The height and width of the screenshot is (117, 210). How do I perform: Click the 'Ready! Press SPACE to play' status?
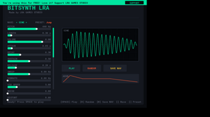pyautogui.click(x=25, y=102)
